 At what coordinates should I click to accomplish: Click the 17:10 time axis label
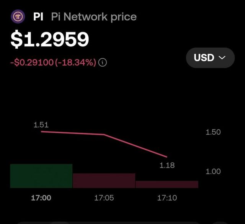pos(167,198)
